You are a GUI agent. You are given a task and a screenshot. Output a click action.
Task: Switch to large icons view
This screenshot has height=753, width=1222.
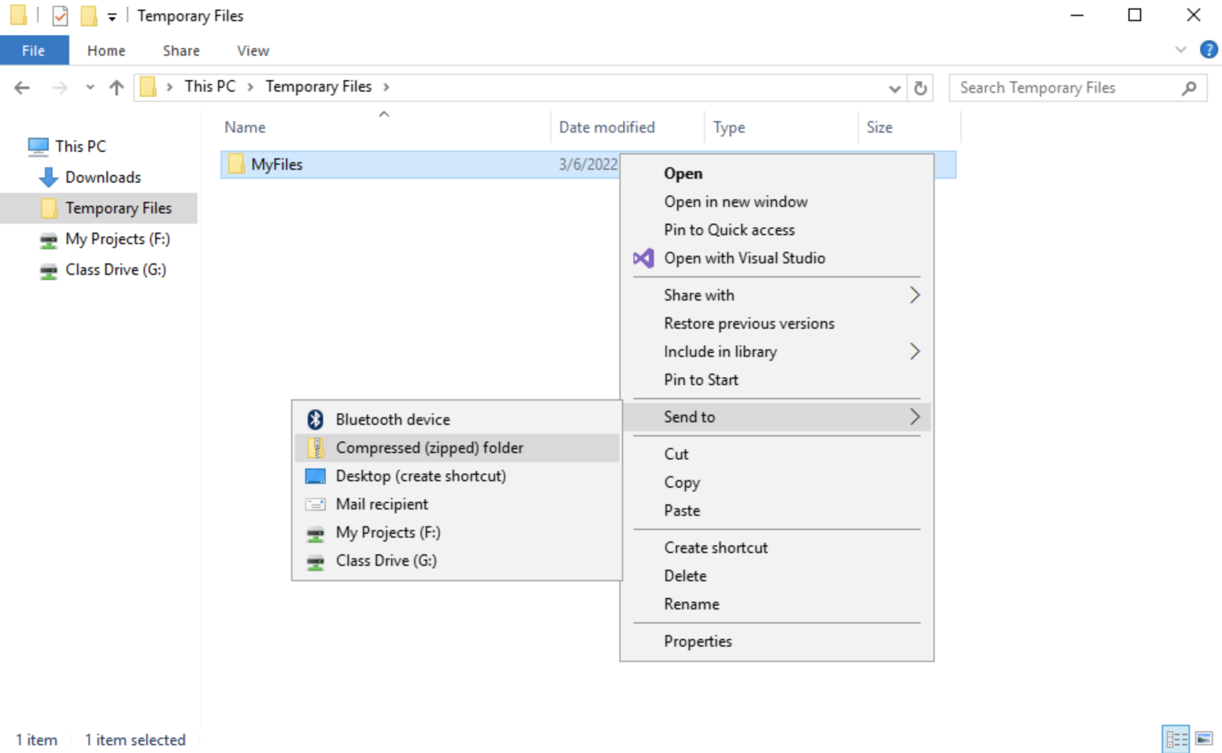[x=1203, y=739]
